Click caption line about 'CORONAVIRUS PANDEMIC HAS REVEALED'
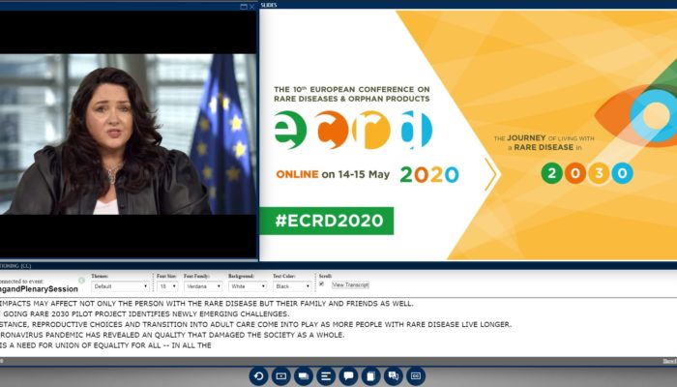 click(x=172, y=335)
